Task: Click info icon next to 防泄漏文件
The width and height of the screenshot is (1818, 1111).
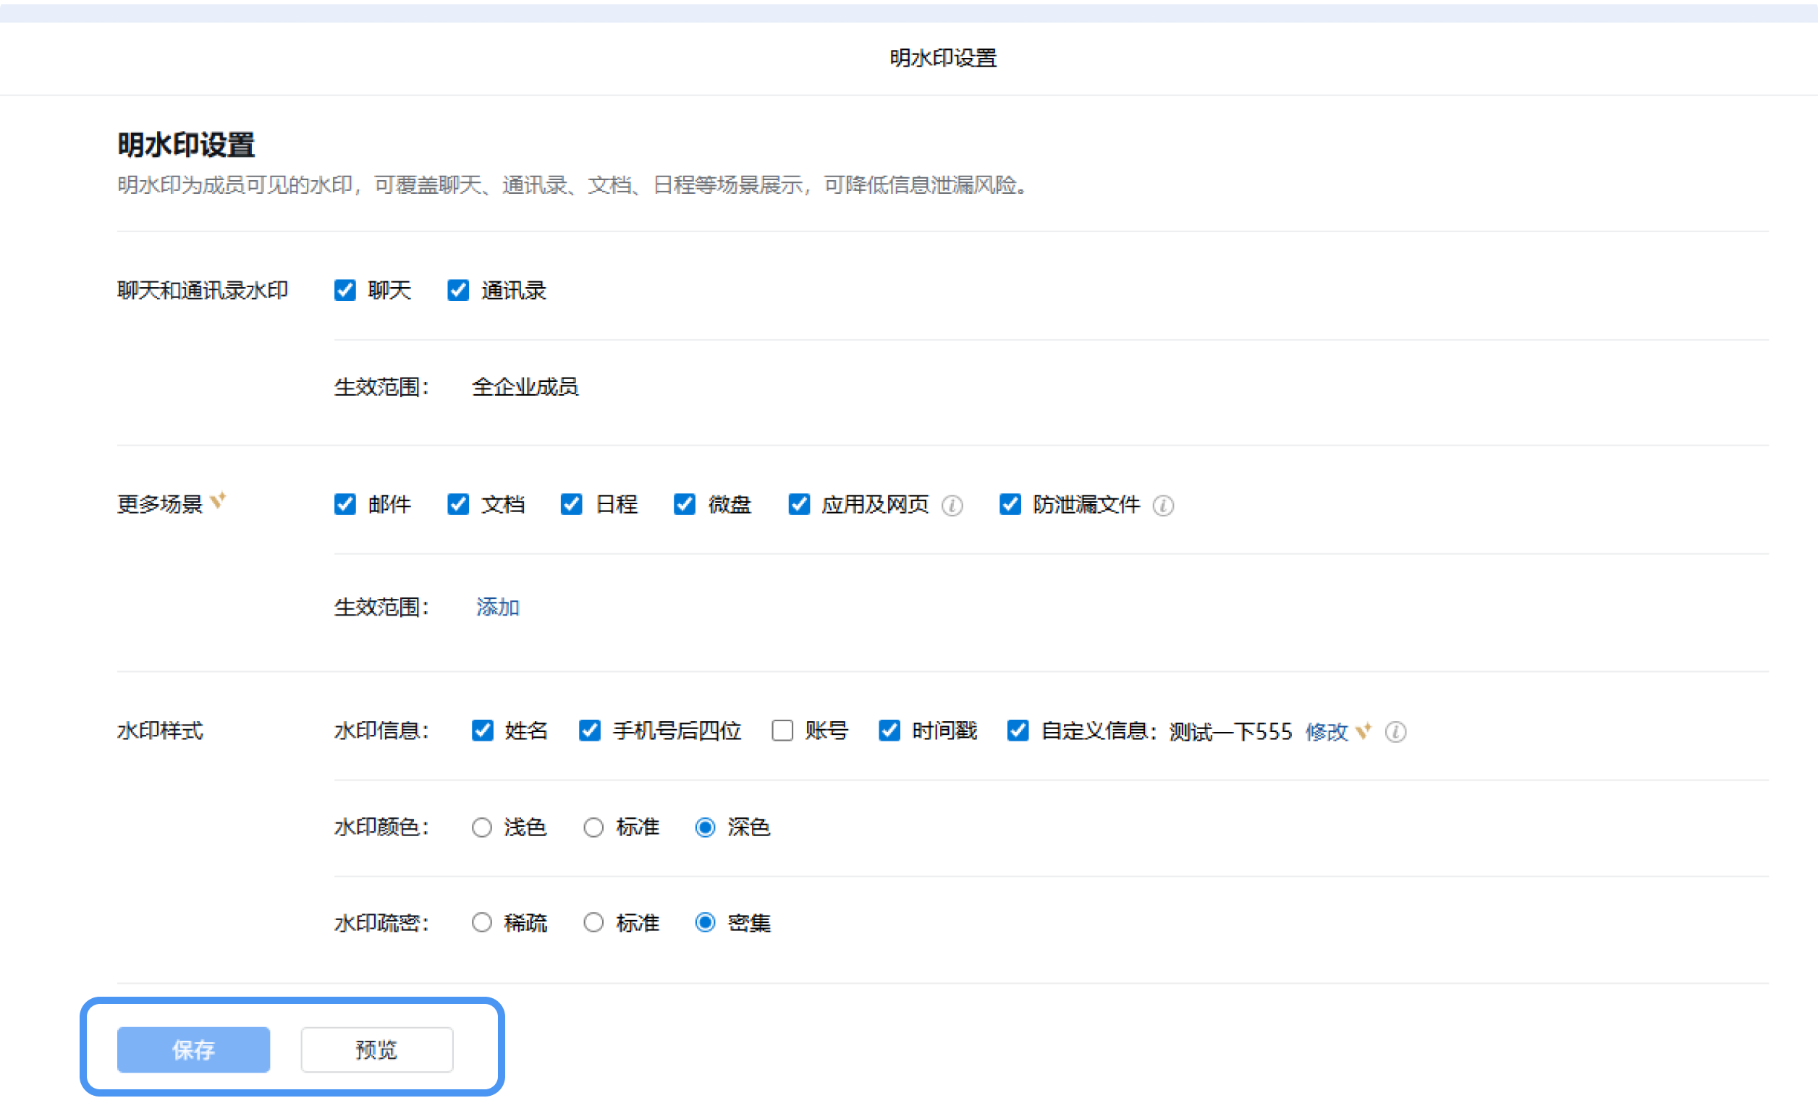Action: [1163, 505]
